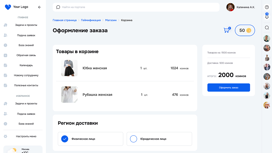Viewport: 272px width, 153px height.
Task: Select the 'Юридическое лицо' option
Action: tap(159, 139)
